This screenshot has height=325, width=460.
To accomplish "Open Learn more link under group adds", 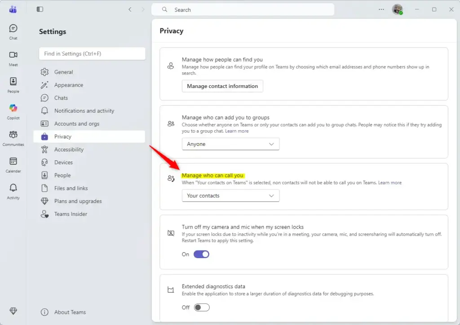I will pos(237,131).
